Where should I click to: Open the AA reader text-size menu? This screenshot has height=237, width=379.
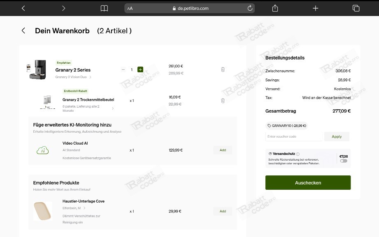coord(130,9)
